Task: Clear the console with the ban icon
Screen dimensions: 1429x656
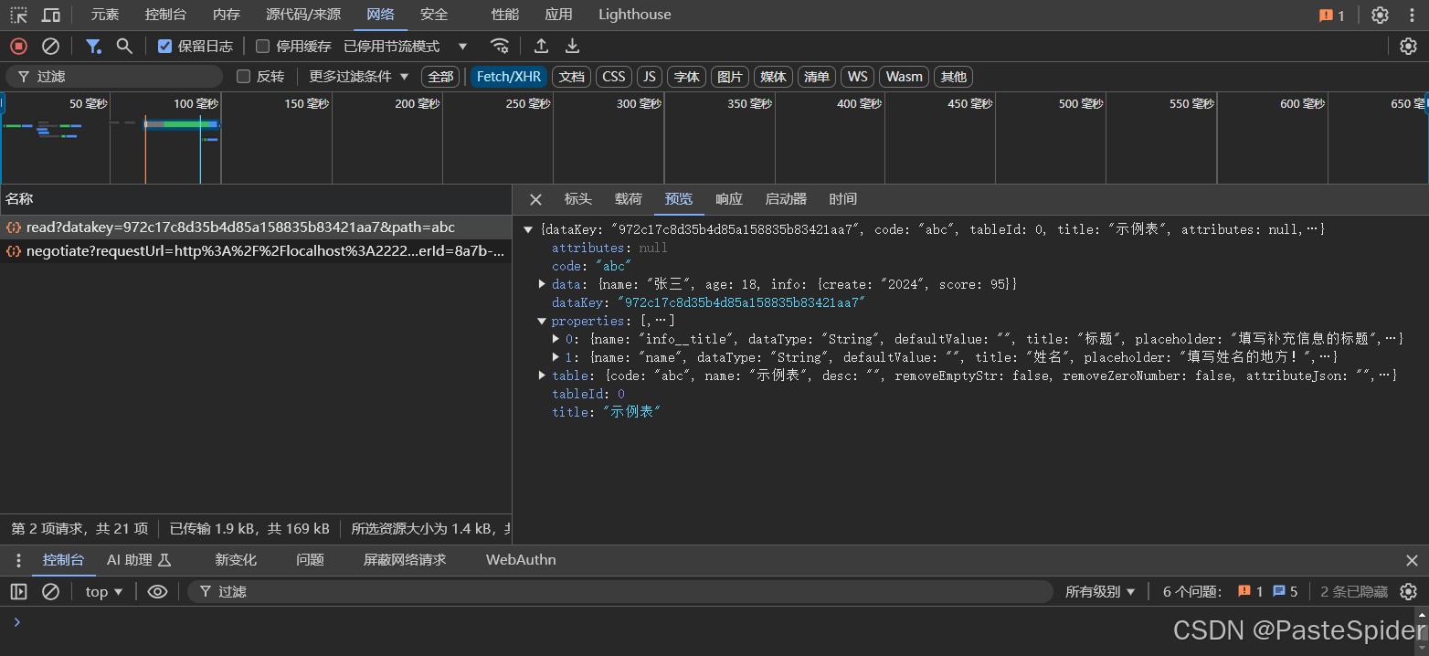Action: click(51, 592)
